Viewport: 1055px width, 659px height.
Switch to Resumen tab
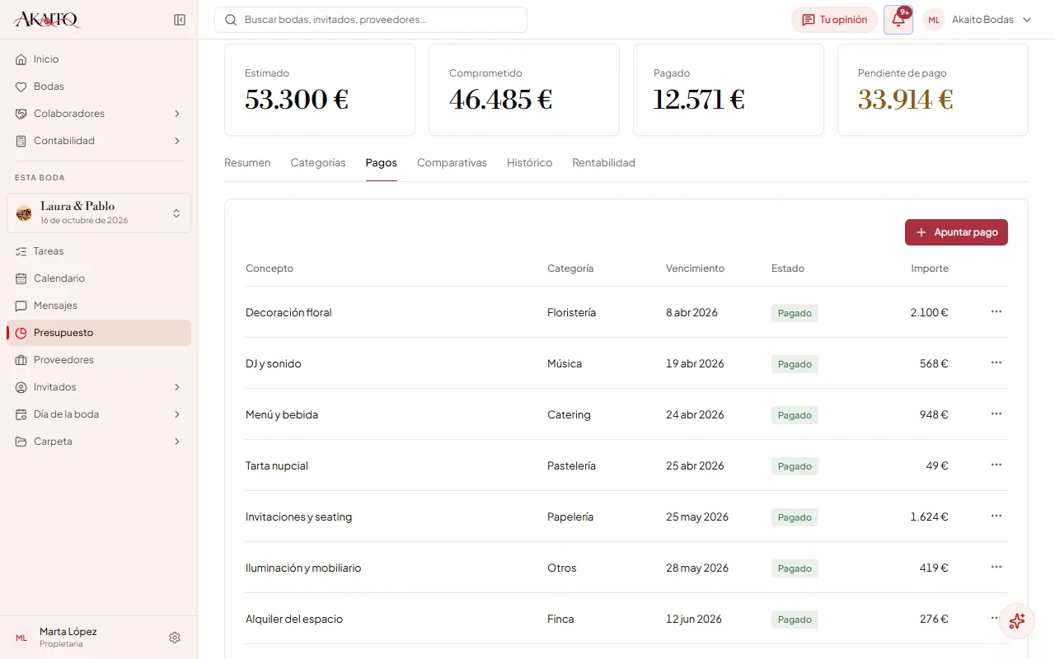click(247, 163)
